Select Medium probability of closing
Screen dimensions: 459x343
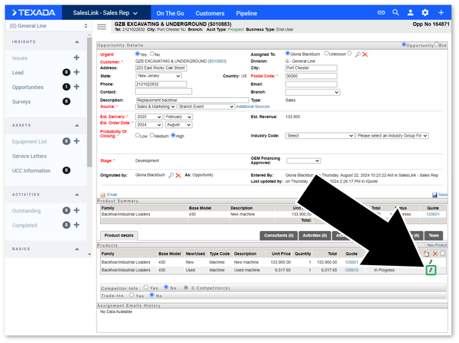click(153, 135)
